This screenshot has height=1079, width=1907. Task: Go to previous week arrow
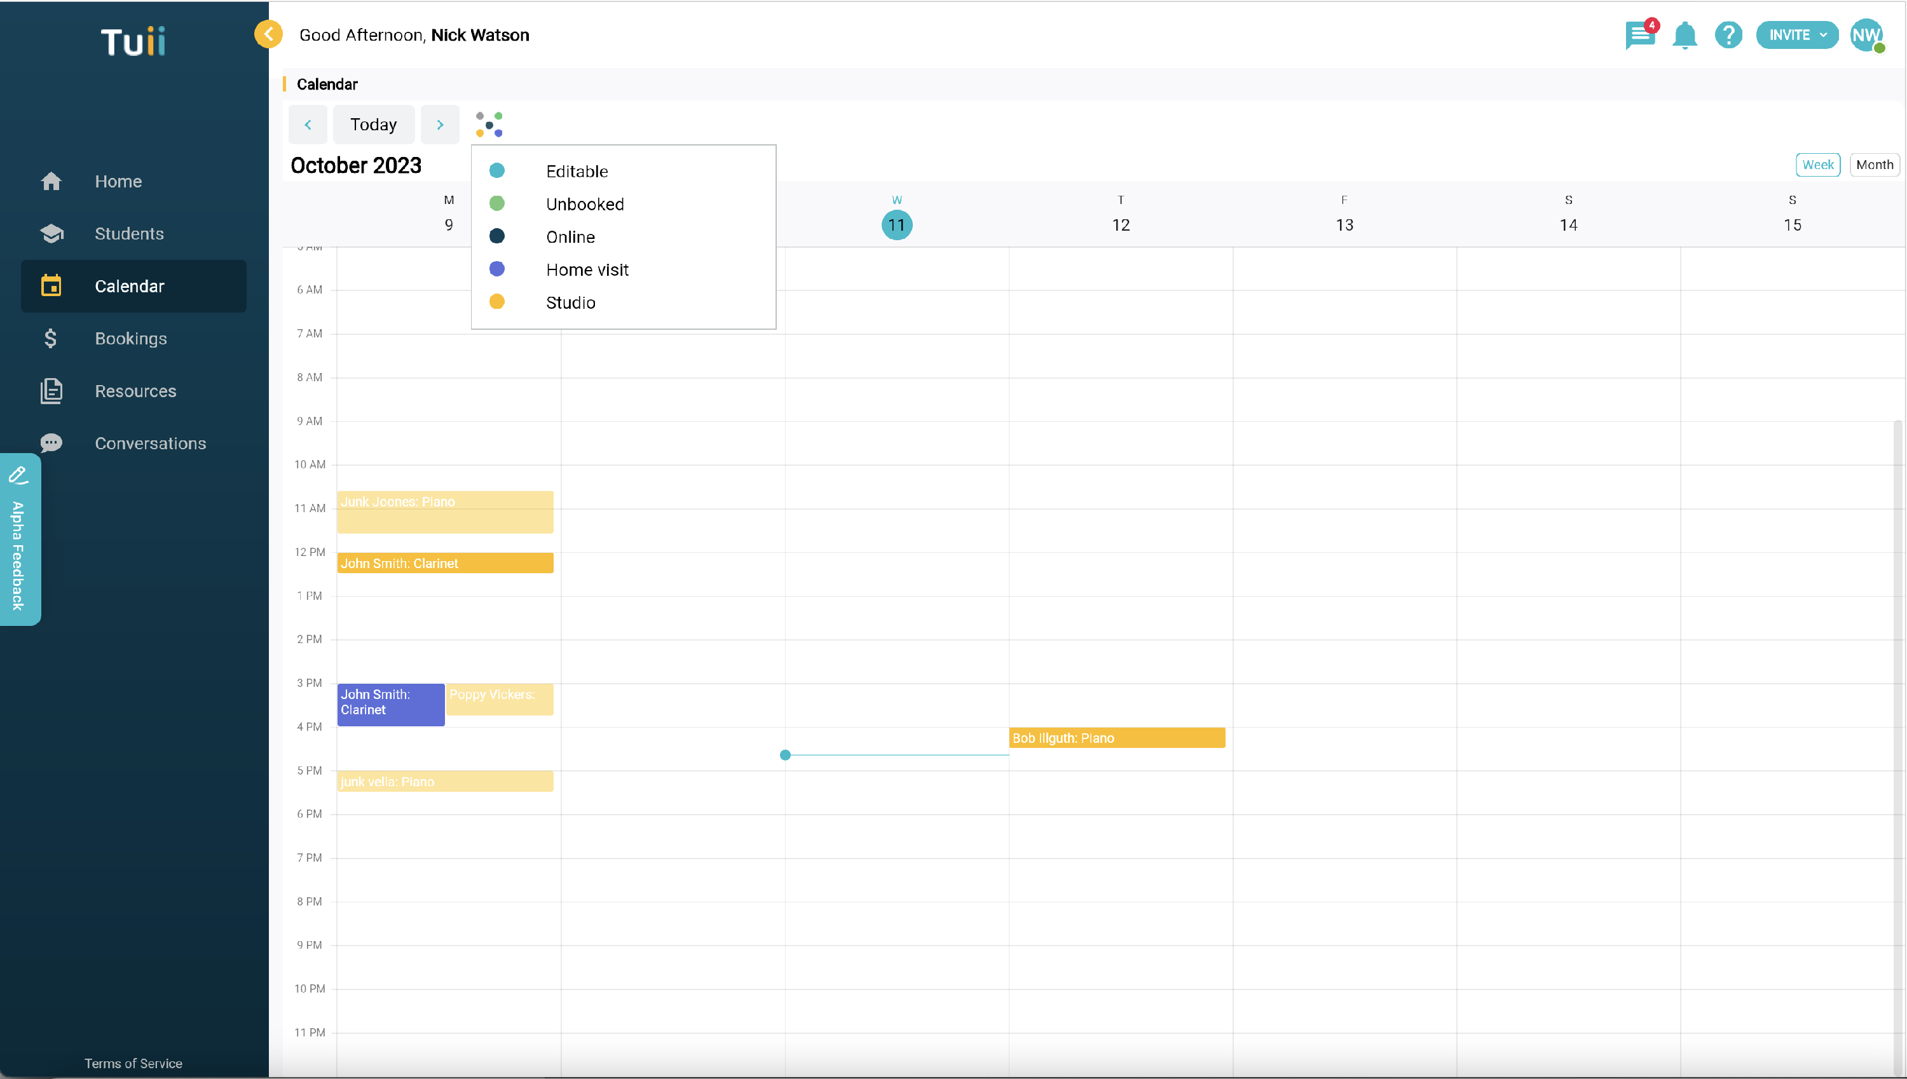308,125
